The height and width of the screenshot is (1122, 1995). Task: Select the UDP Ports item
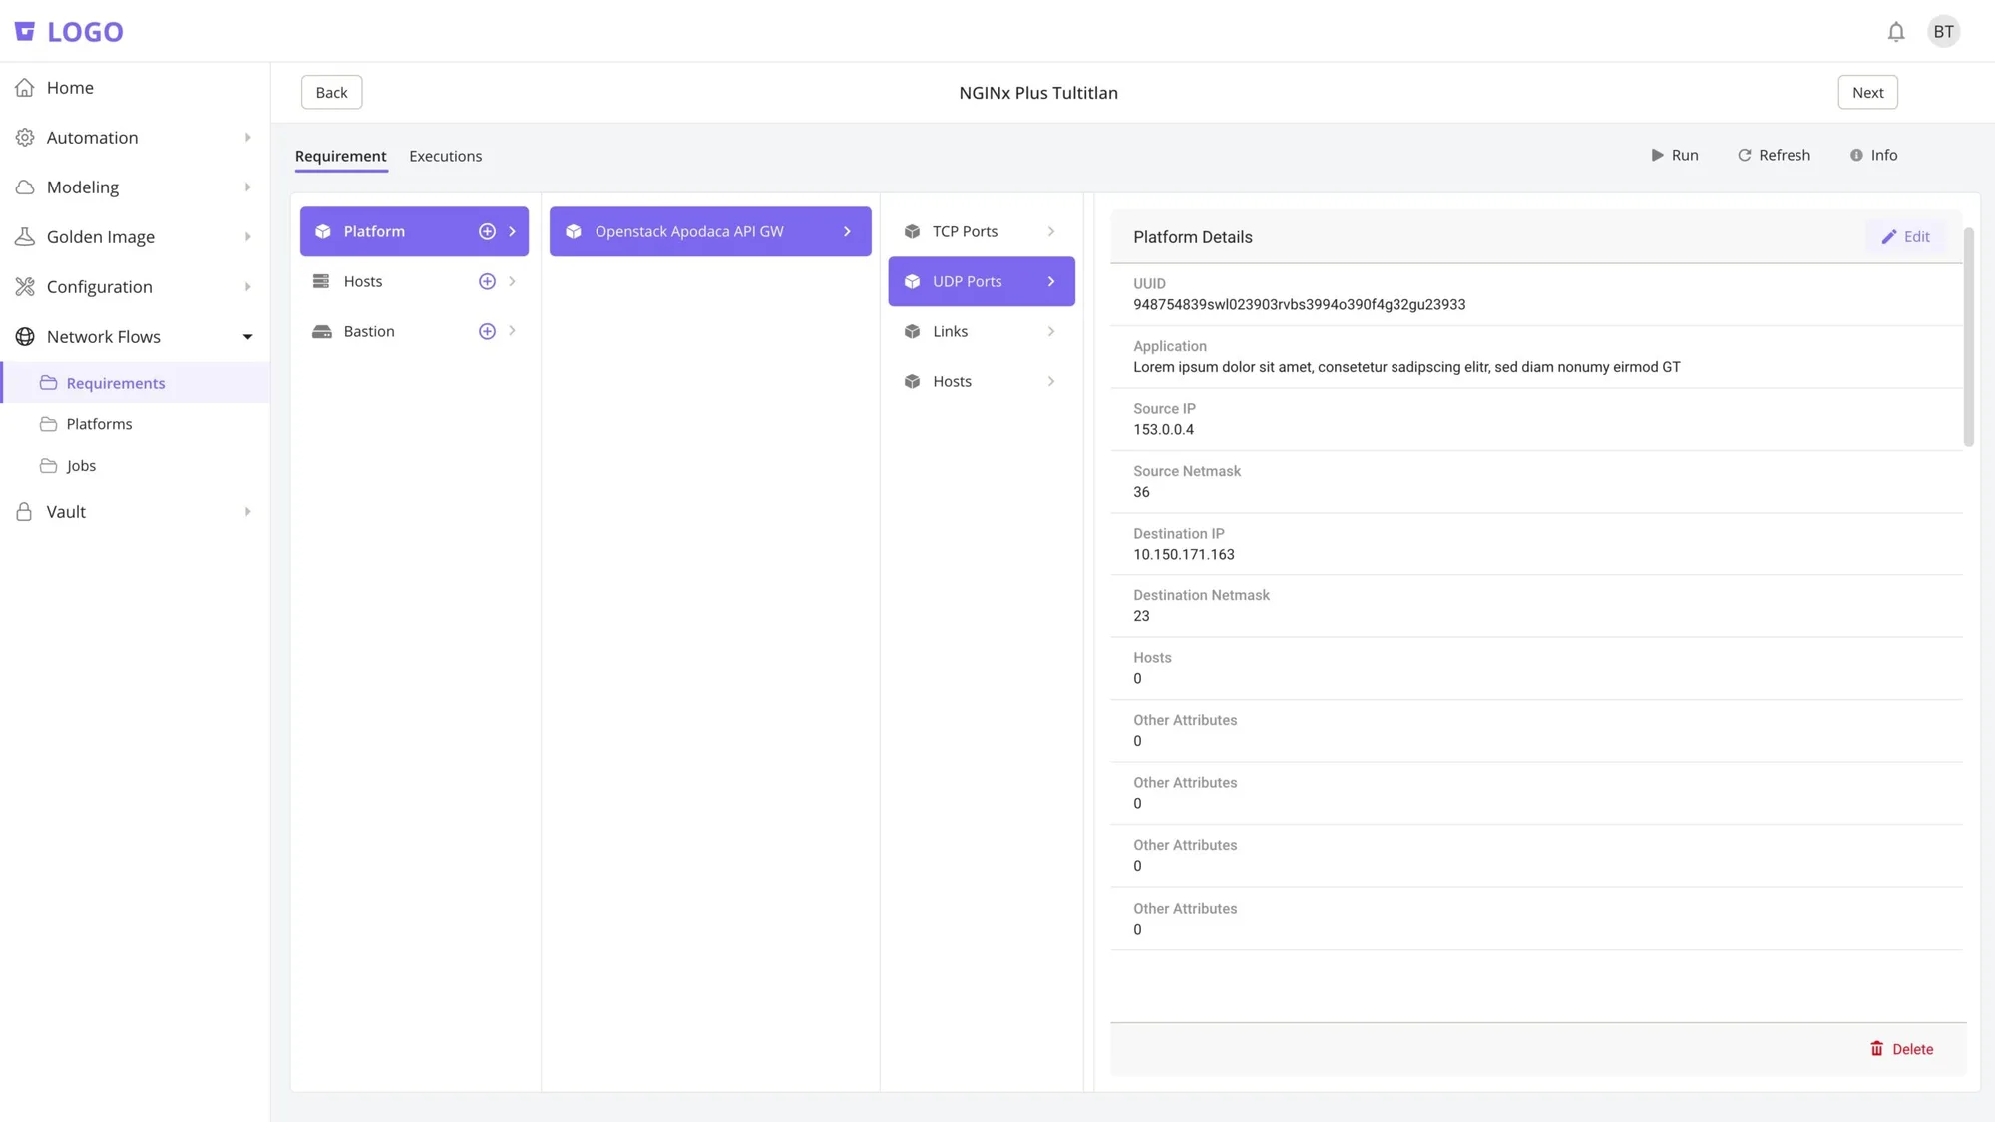[x=982, y=281]
